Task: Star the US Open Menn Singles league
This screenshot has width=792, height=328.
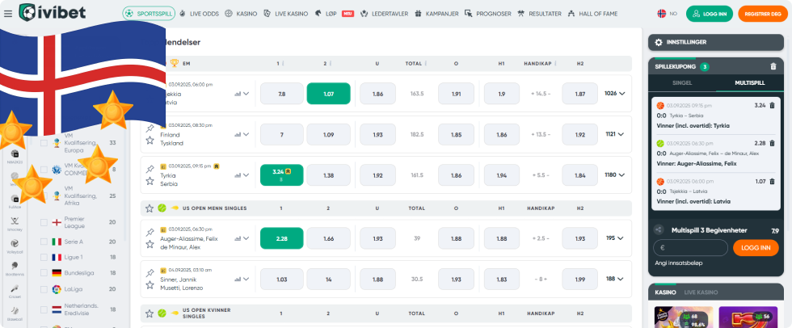Action: tap(149, 208)
